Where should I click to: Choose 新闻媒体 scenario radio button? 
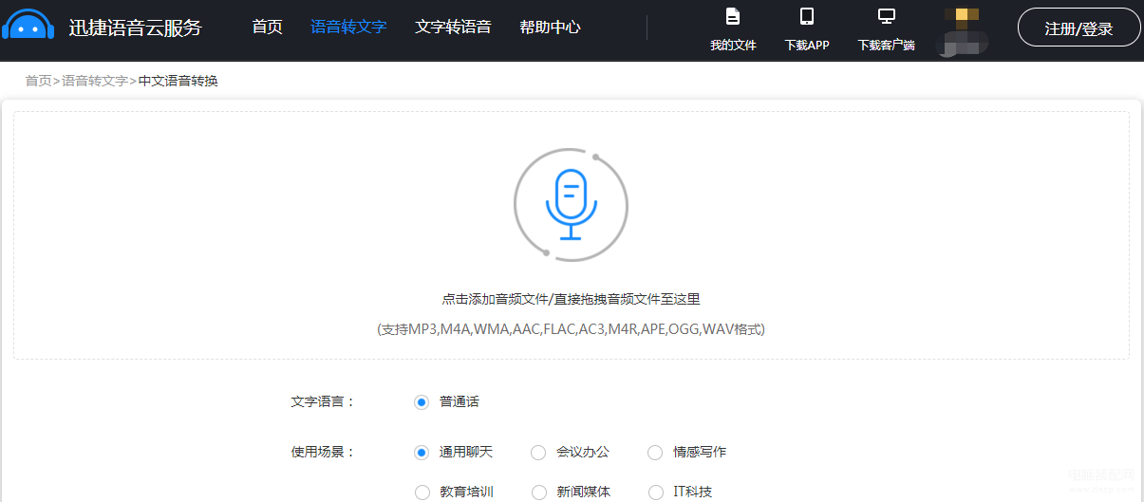pos(539,492)
